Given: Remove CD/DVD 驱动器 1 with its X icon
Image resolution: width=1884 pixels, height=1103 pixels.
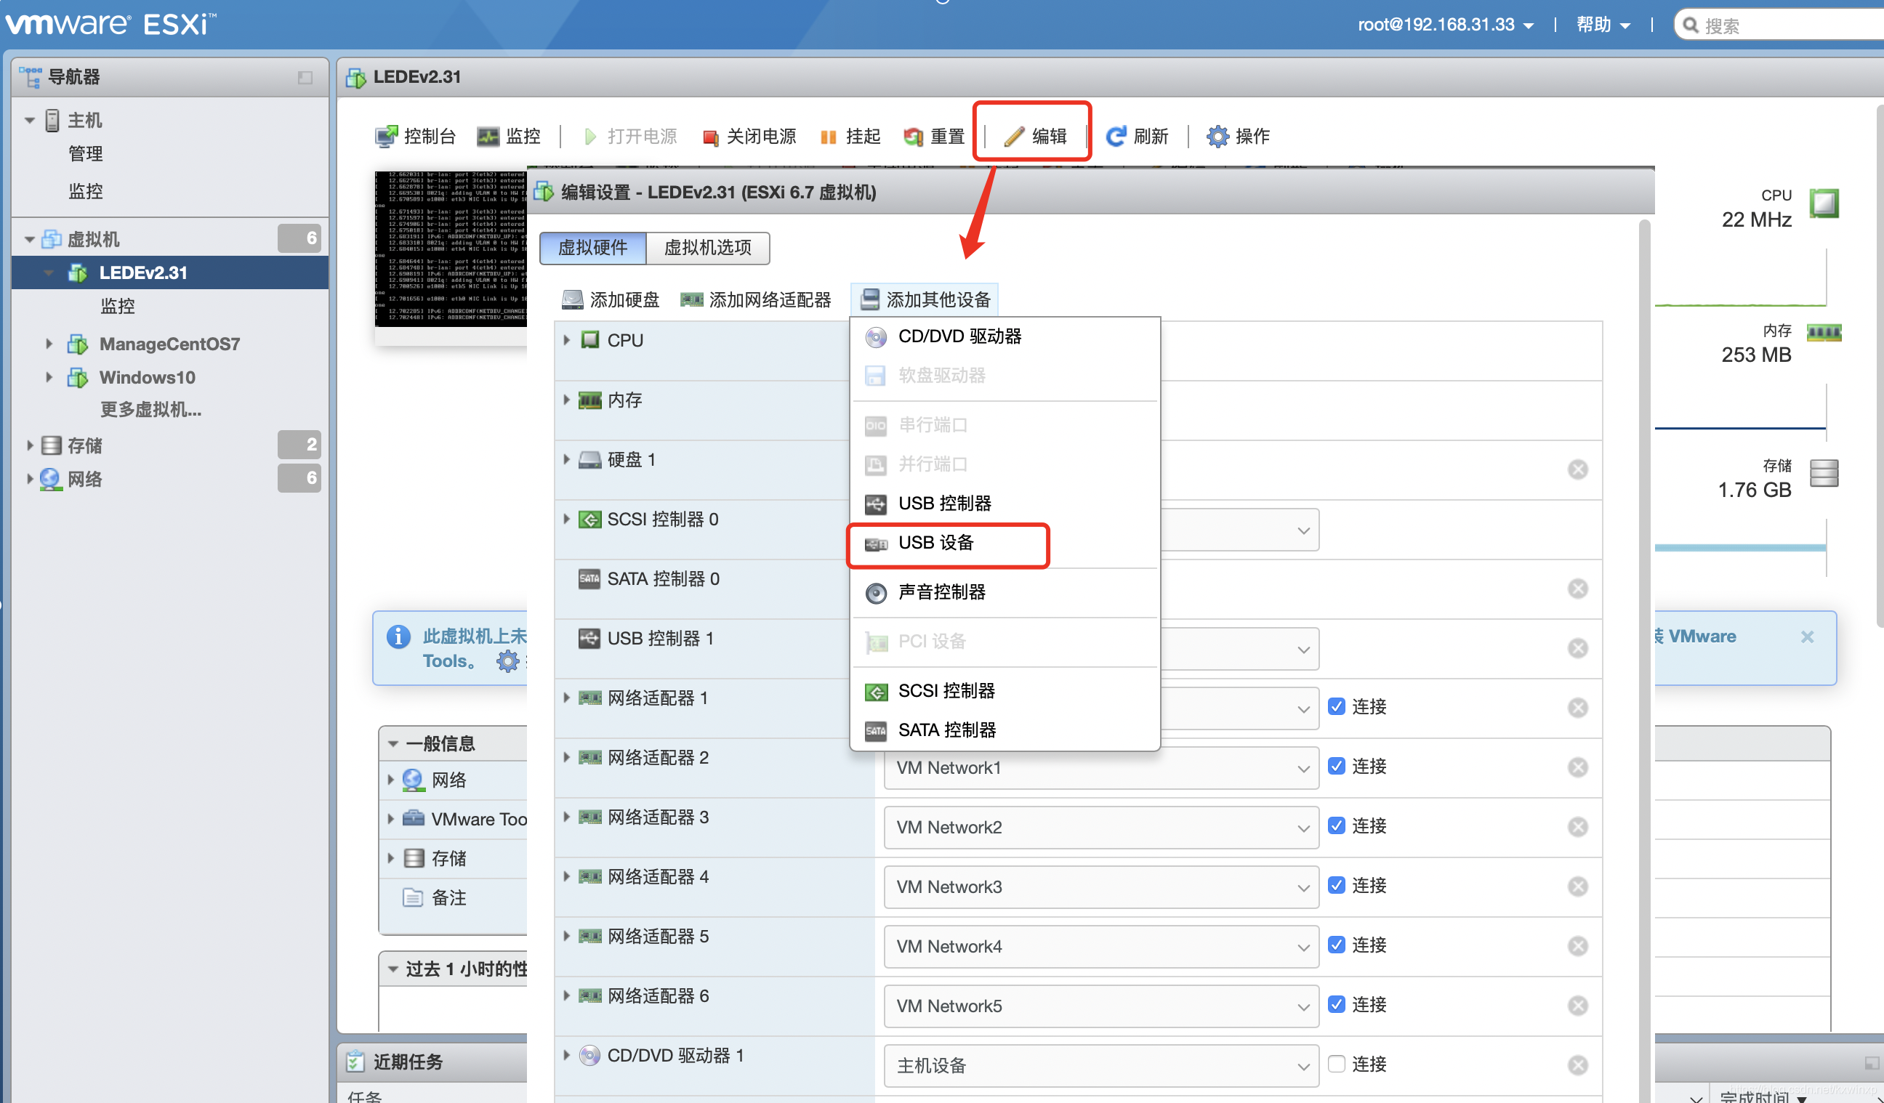Looking at the screenshot, I should (x=1577, y=1065).
